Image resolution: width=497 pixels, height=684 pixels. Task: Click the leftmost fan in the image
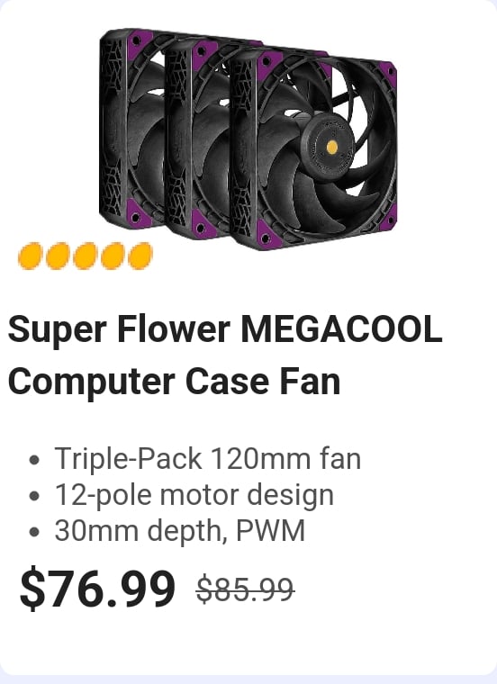[x=131, y=129]
